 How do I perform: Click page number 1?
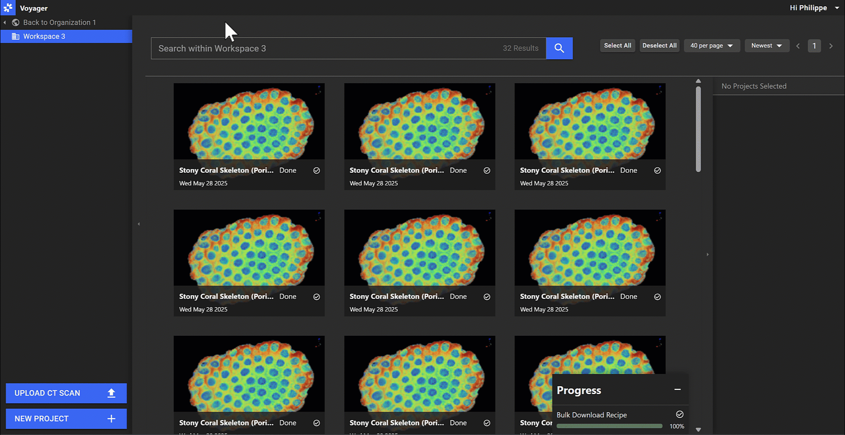point(814,46)
